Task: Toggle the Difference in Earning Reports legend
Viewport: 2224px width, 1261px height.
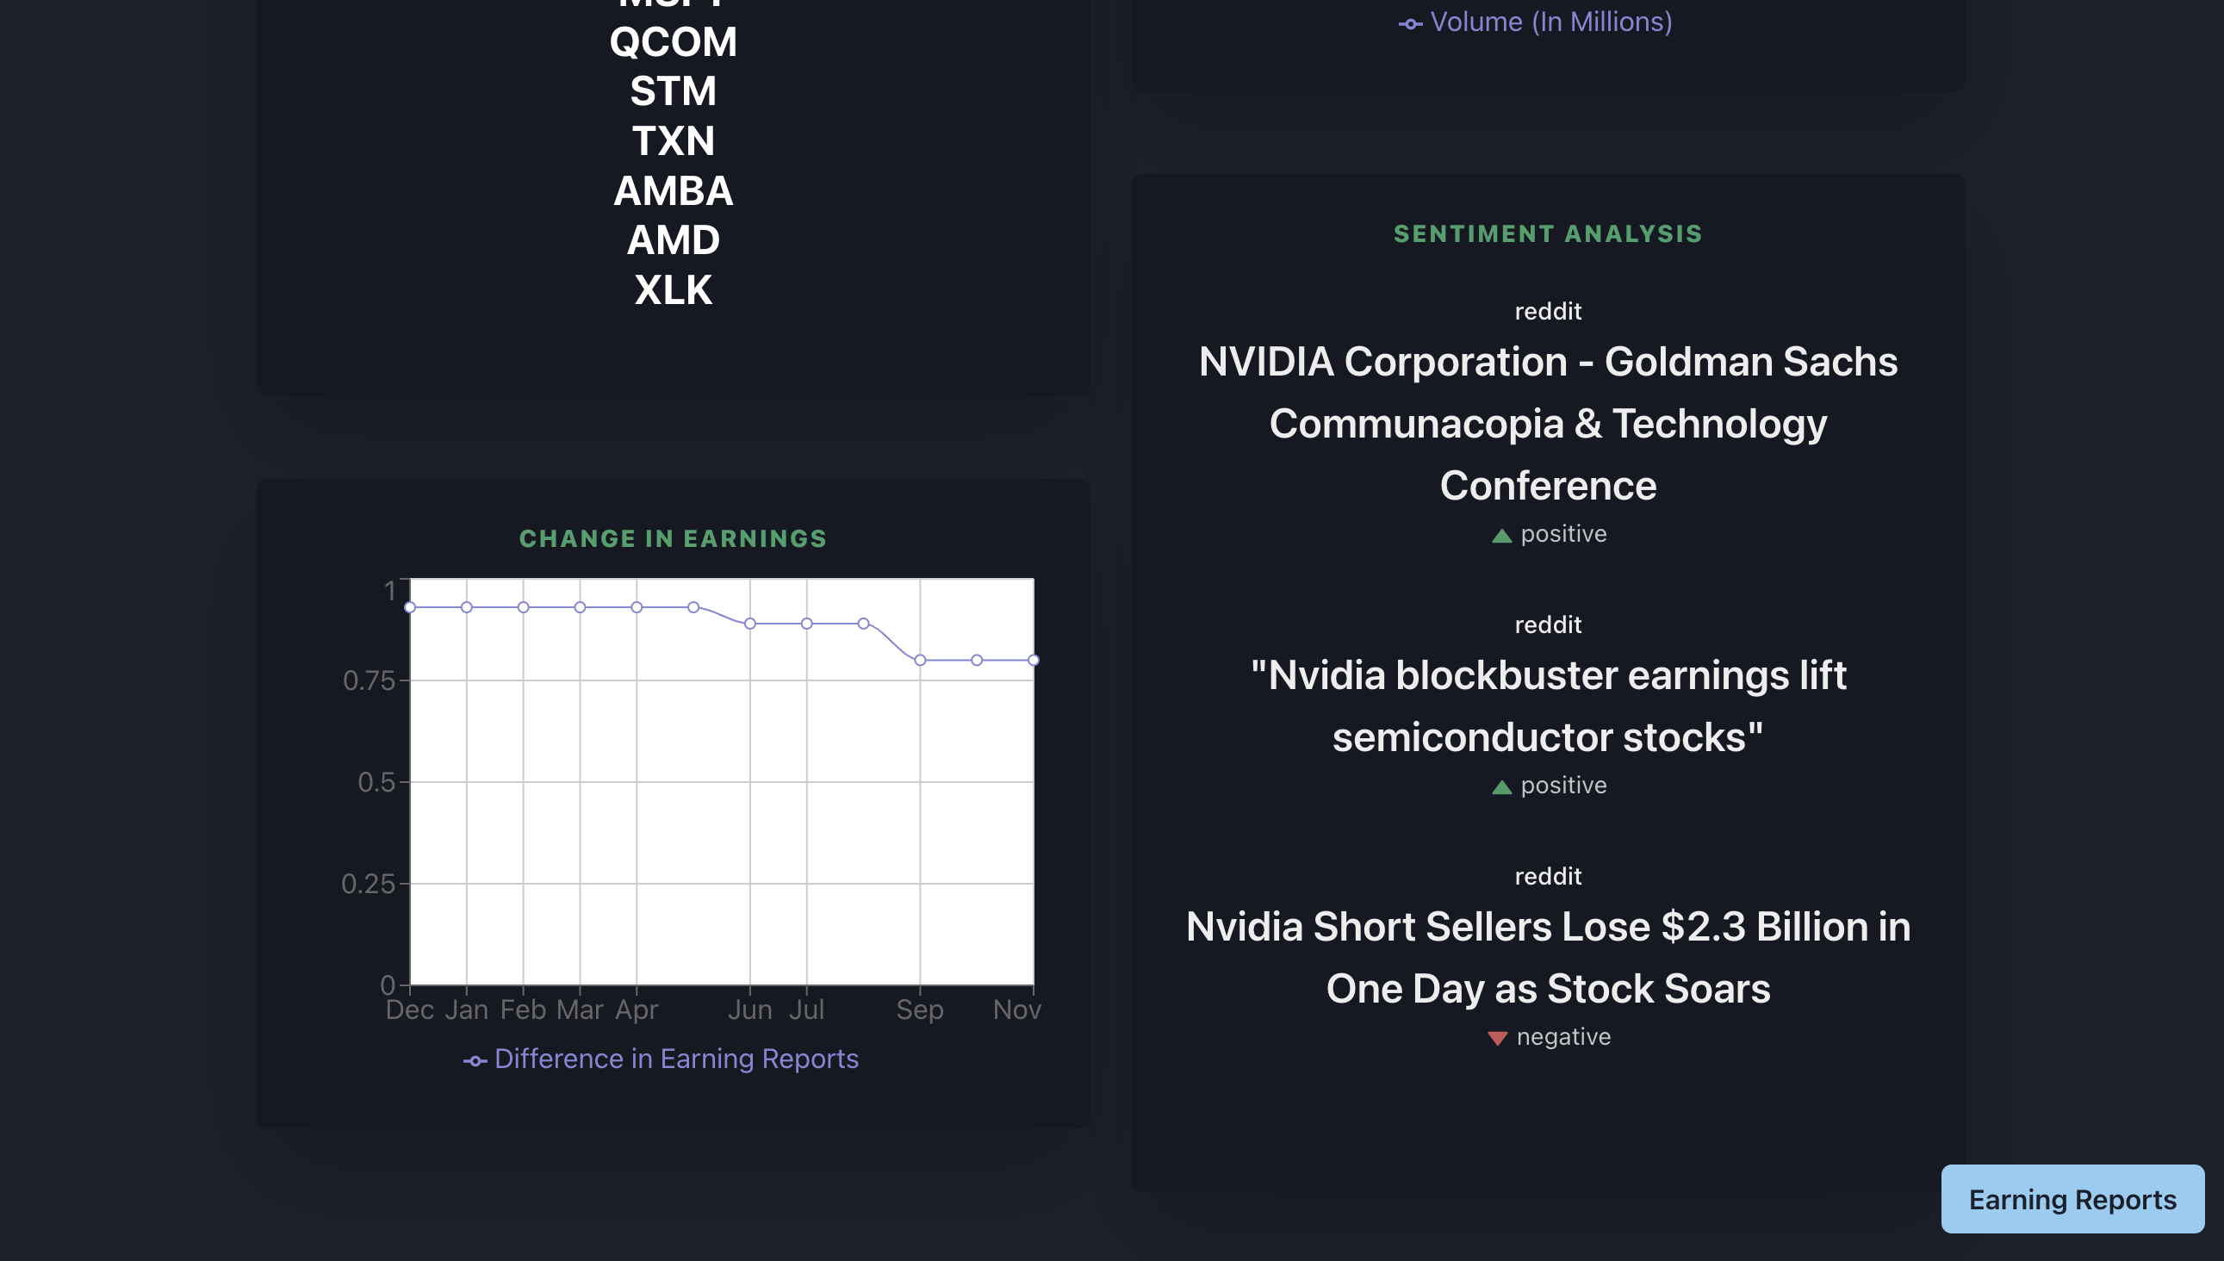Action: 661,1059
